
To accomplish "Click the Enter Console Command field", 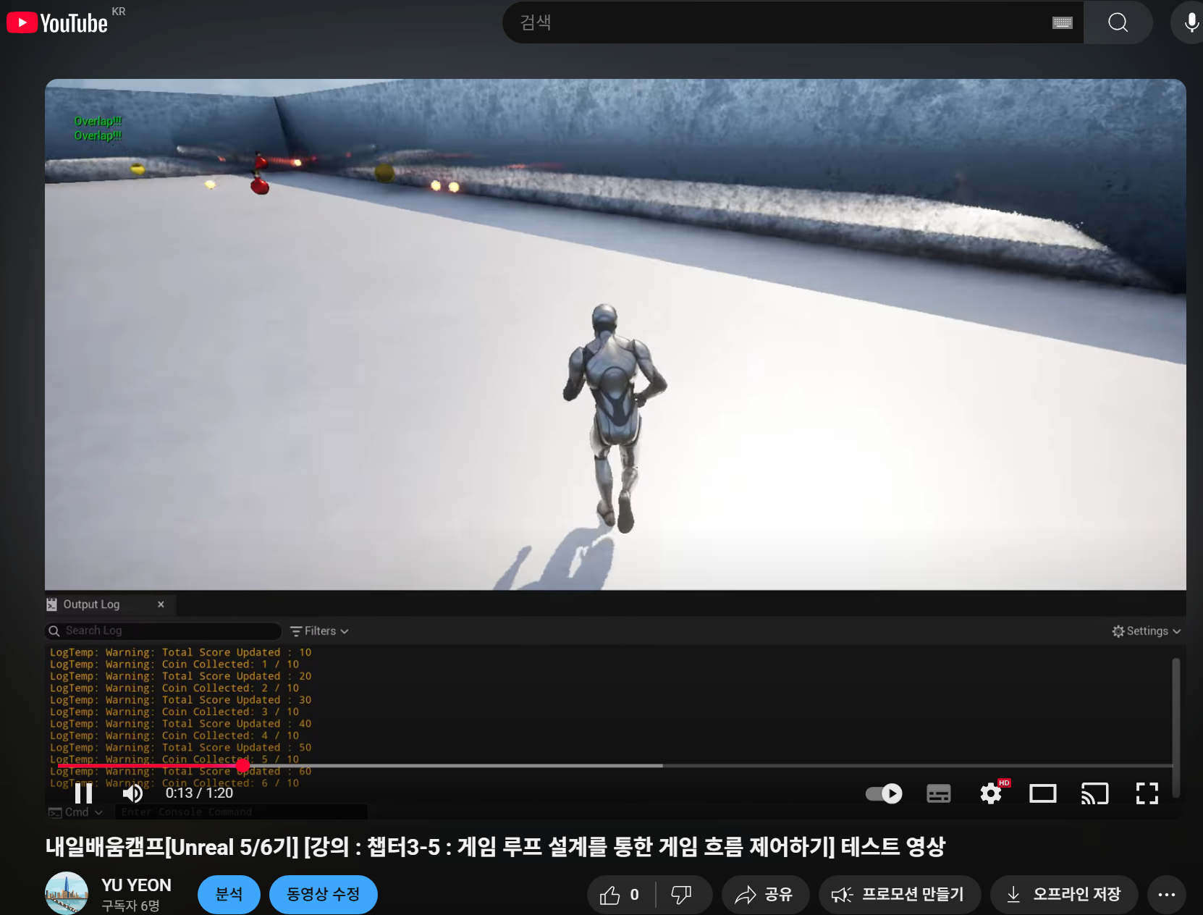I will click(x=241, y=812).
